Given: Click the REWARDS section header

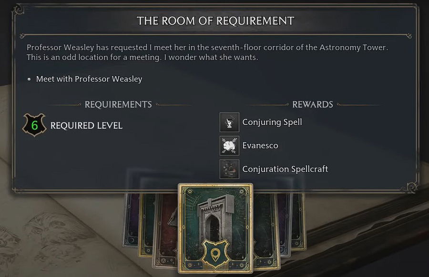Looking at the screenshot, I should click(x=312, y=105).
